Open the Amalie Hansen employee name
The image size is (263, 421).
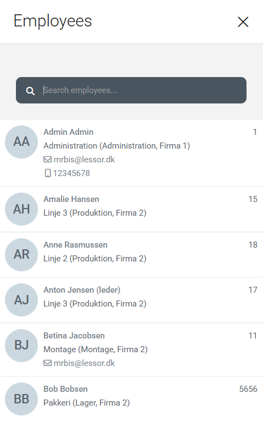click(71, 199)
